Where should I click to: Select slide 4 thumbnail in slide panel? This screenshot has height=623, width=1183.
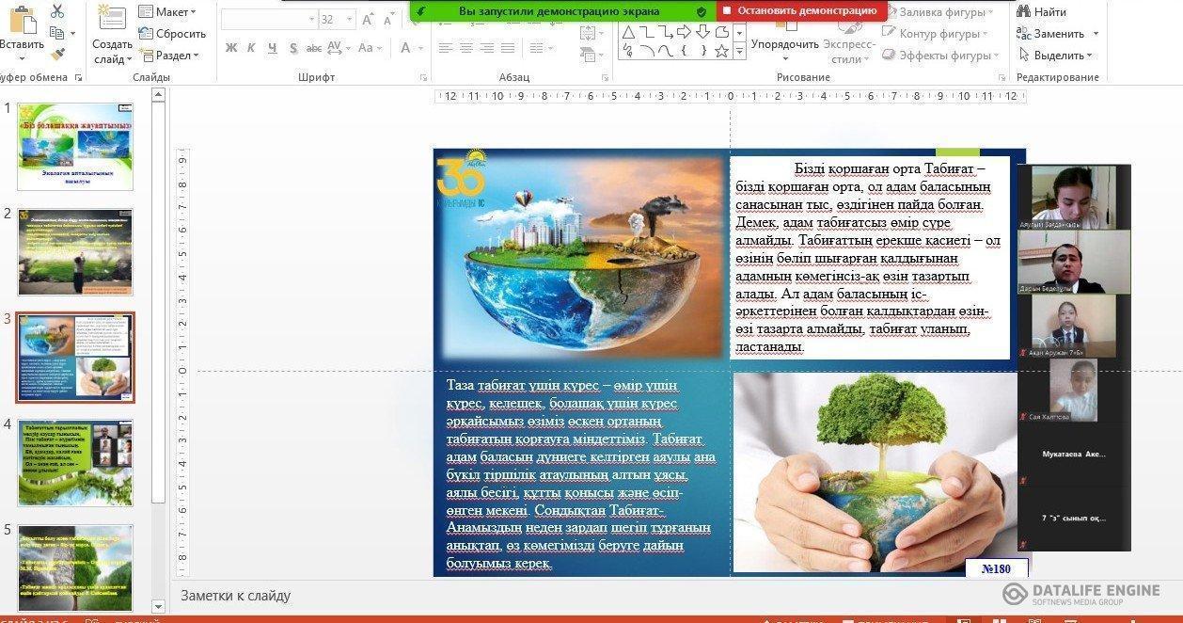75,464
